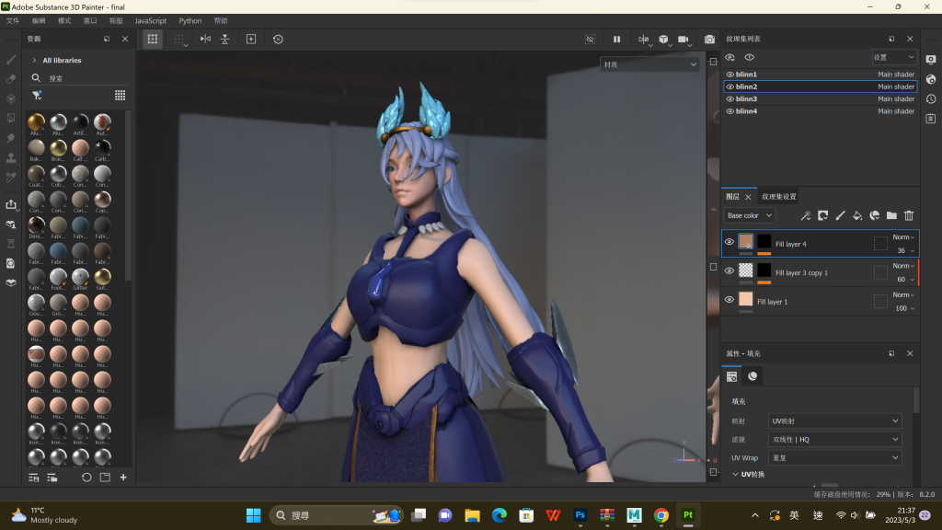
Task: Hide the blinn3 texture set
Action: [x=729, y=99]
